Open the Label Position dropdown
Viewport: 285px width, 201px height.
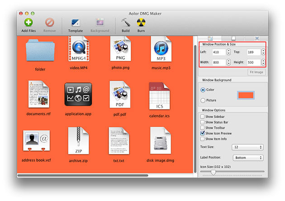coord(247,158)
